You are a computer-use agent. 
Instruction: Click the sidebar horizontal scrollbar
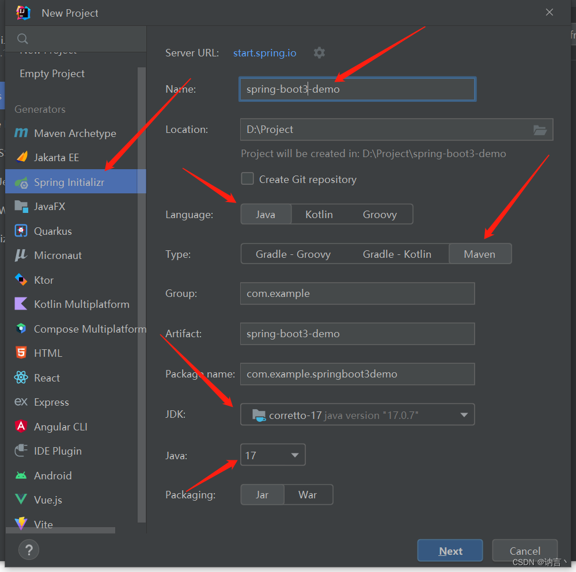click(x=60, y=530)
